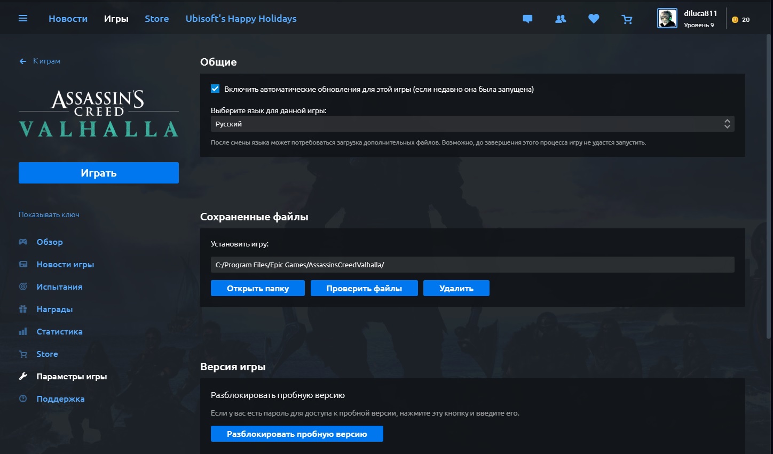773x454 pixels.
Task: Open the game language dropdown showing Русский
Action: [x=472, y=124]
